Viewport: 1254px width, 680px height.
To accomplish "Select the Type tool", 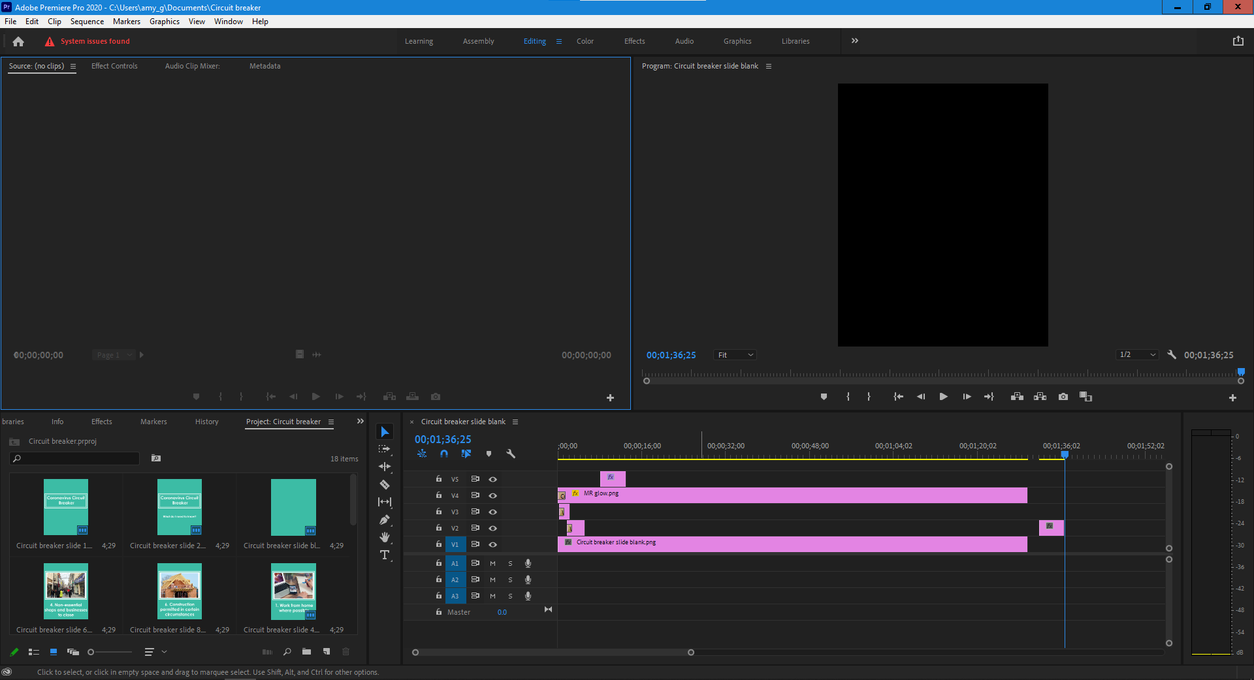I will [385, 555].
